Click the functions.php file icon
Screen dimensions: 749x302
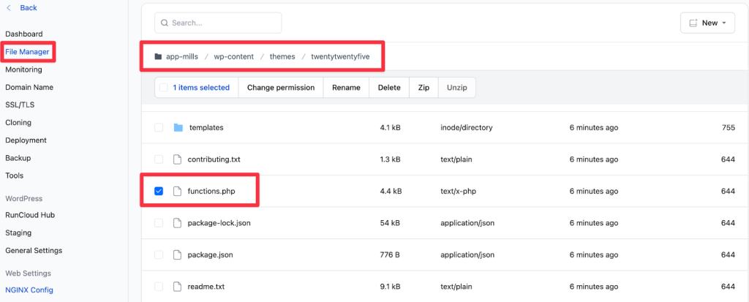tap(176, 191)
